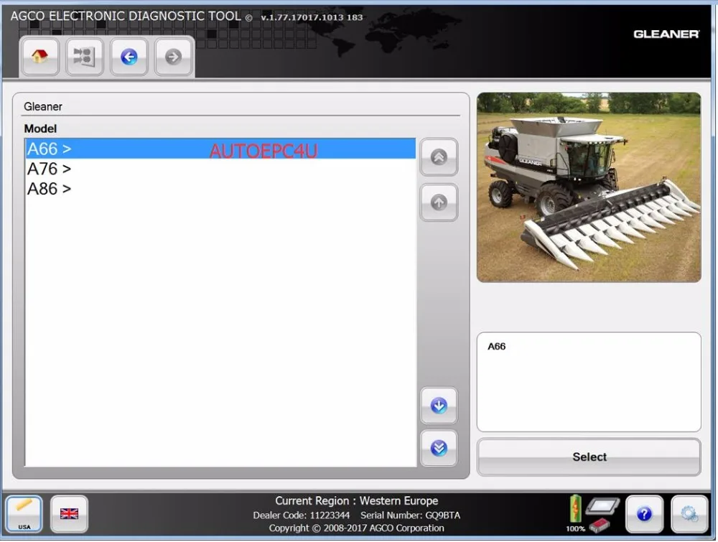Move down one item in list
Image resolution: width=718 pixels, height=542 pixels.
point(439,406)
